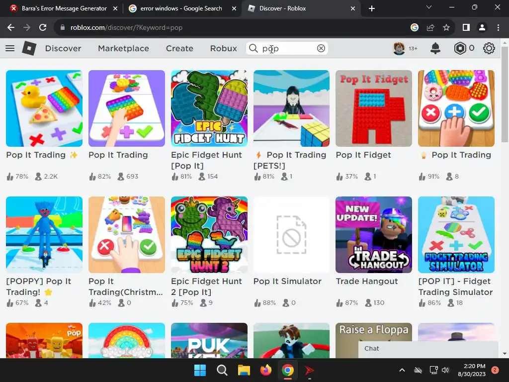Click the Google icon in address bar

414,28
